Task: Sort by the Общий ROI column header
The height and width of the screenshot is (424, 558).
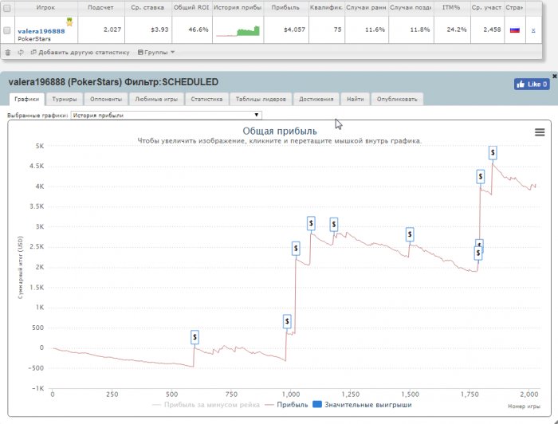Action: click(x=191, y=7)
